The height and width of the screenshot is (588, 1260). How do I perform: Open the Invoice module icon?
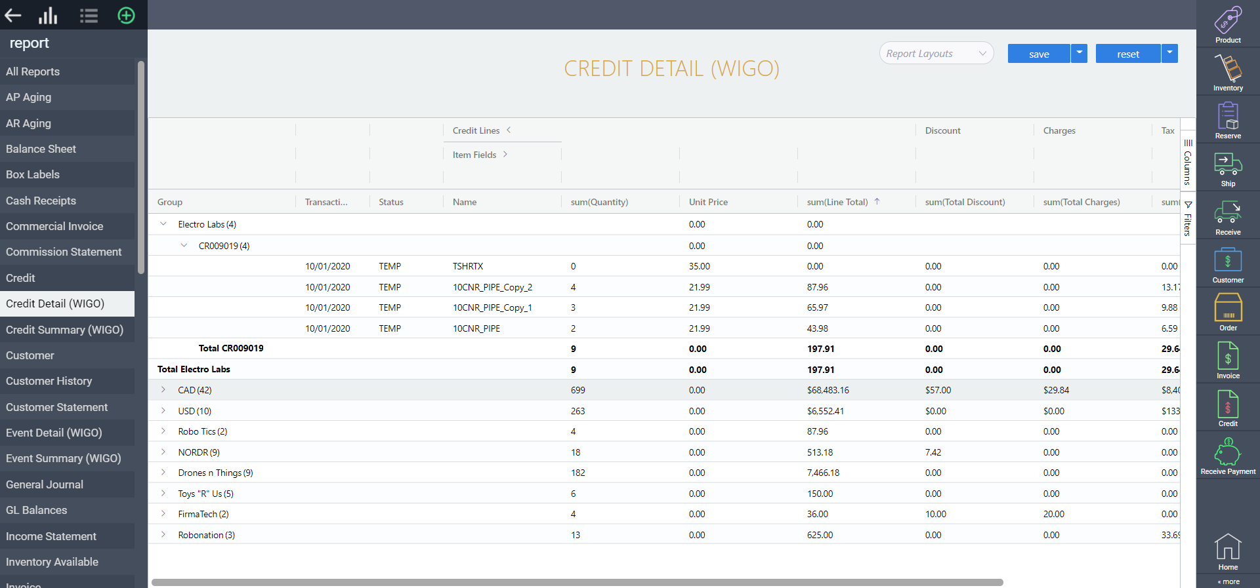[1228, 361]
